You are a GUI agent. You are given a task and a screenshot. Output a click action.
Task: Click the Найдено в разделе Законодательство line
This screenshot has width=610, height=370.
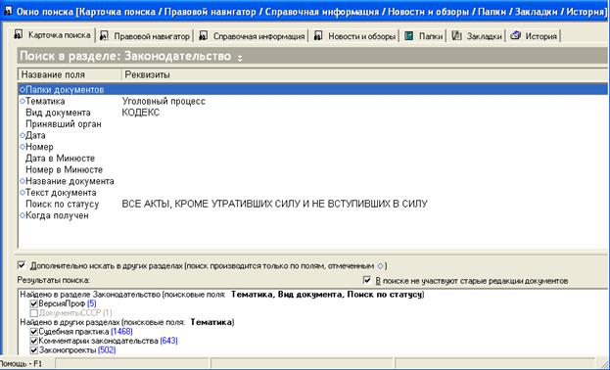coord(222,295)
